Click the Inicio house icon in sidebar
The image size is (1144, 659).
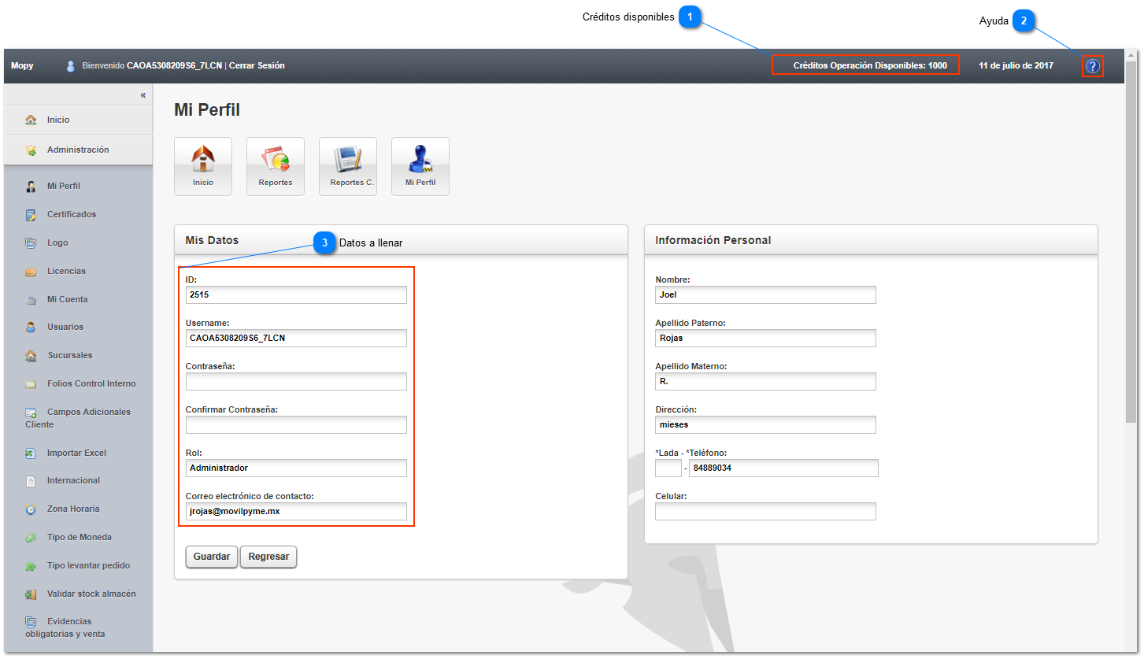(x=31, y=120)
